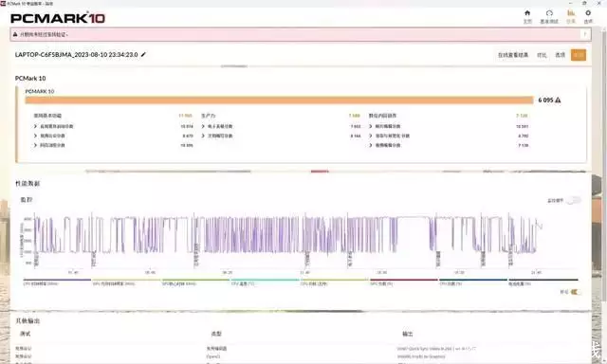The image size is (607, 364).
Task: Toggle the monitoring details switch above graph
Action: (574, 200)
